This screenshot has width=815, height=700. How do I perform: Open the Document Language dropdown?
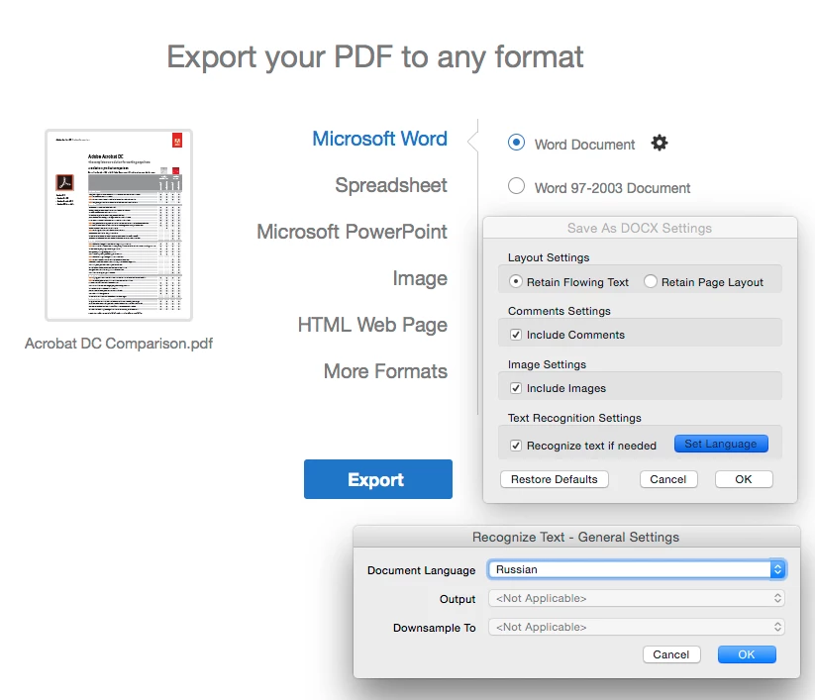636,569
